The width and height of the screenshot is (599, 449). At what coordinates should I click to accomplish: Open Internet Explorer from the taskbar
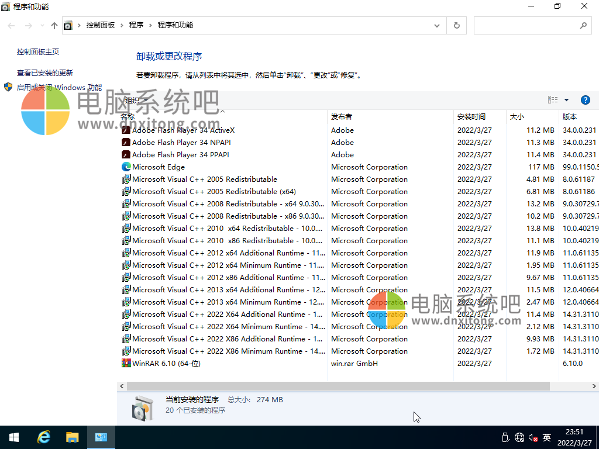pyautogui.click(x=44, y=437)
